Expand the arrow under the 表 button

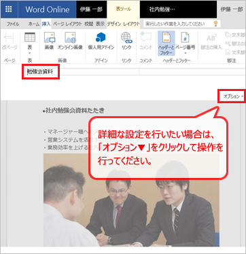30,54
